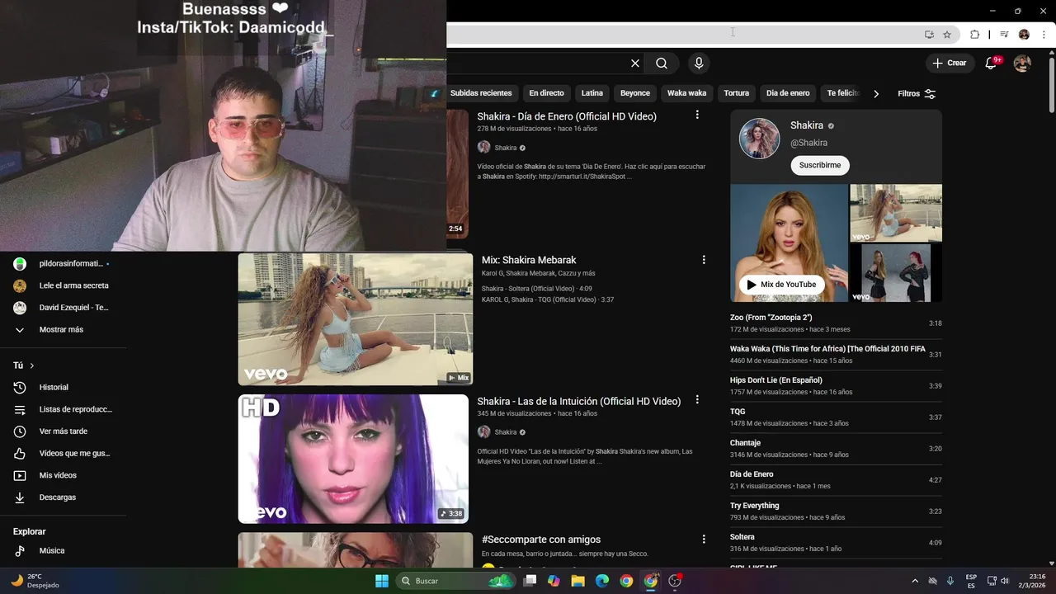This screenshot has height=594, width=1056.
Task: Open Las de la Intuición purple hair thumbnail
Action: tap(353, 459)
